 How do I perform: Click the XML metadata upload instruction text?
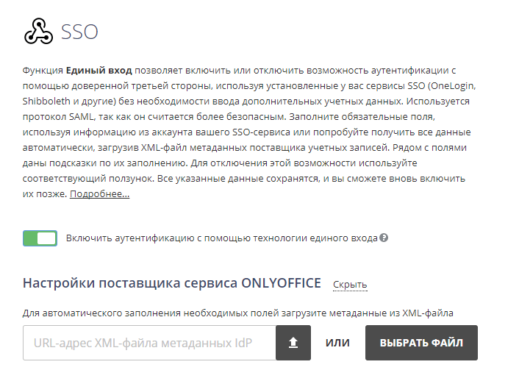tap(238, 313)
